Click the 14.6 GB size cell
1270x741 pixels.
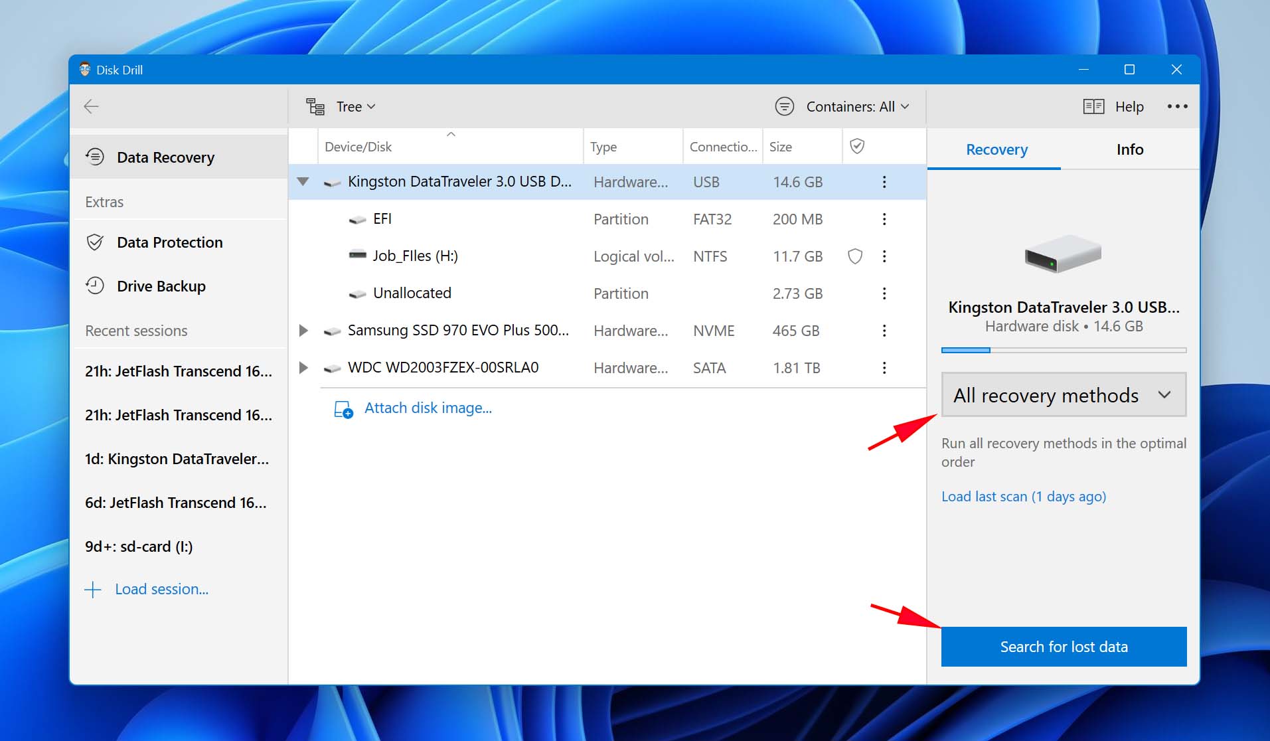(x=797, y=182)
